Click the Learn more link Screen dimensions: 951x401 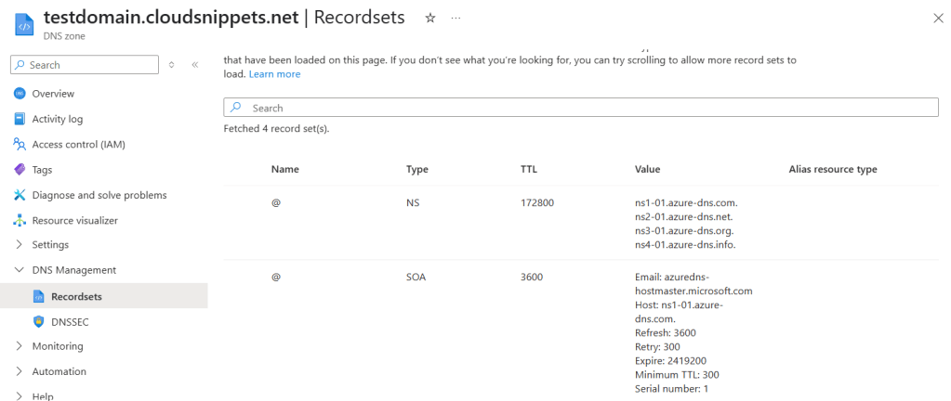(x=274, y=74)
